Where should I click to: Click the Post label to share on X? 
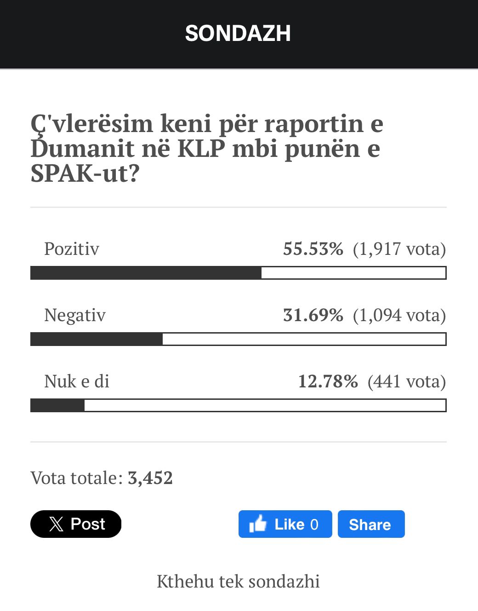coord(88,524)
